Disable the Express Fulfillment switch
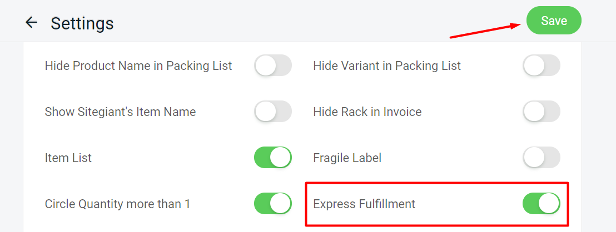 (x=542, y=204)
